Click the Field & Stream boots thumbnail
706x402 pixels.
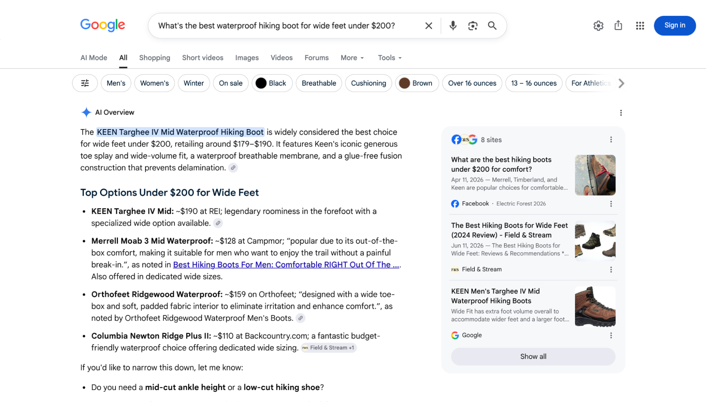pyautogui.click(x=595, y=241)
